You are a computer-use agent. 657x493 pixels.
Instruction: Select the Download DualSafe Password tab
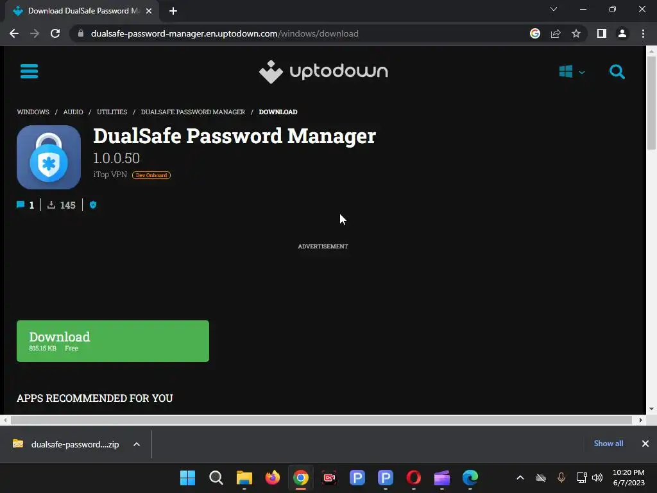pos(82,11)
